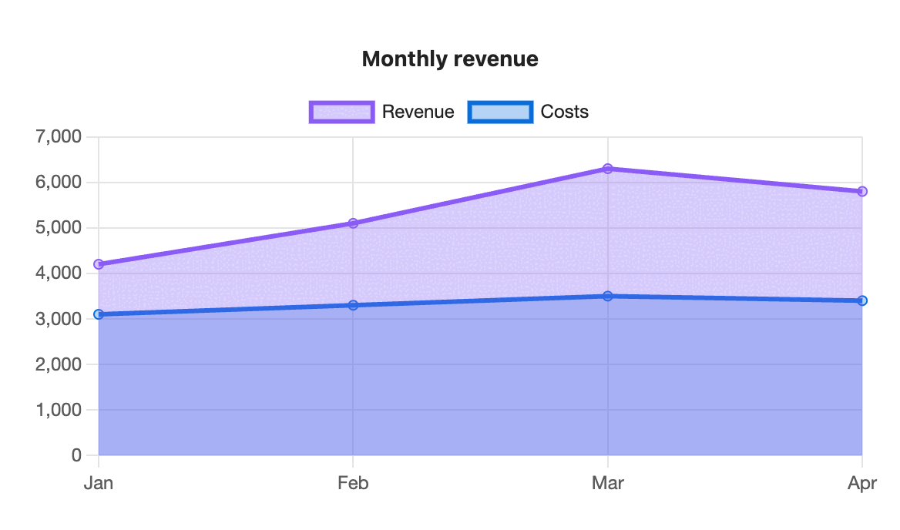
Task: Select the Costs data point for Jan
Action: (99, 314)
